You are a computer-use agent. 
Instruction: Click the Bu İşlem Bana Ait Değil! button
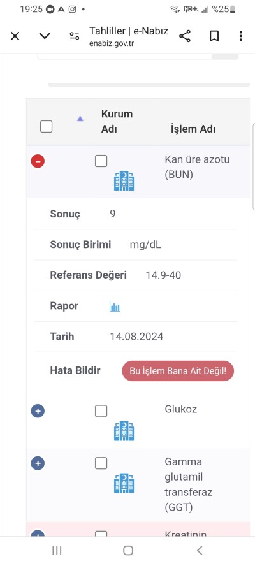(178, 371)
